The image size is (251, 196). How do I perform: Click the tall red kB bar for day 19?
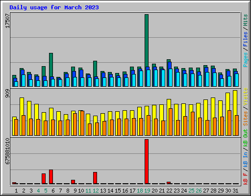point(147,162)
